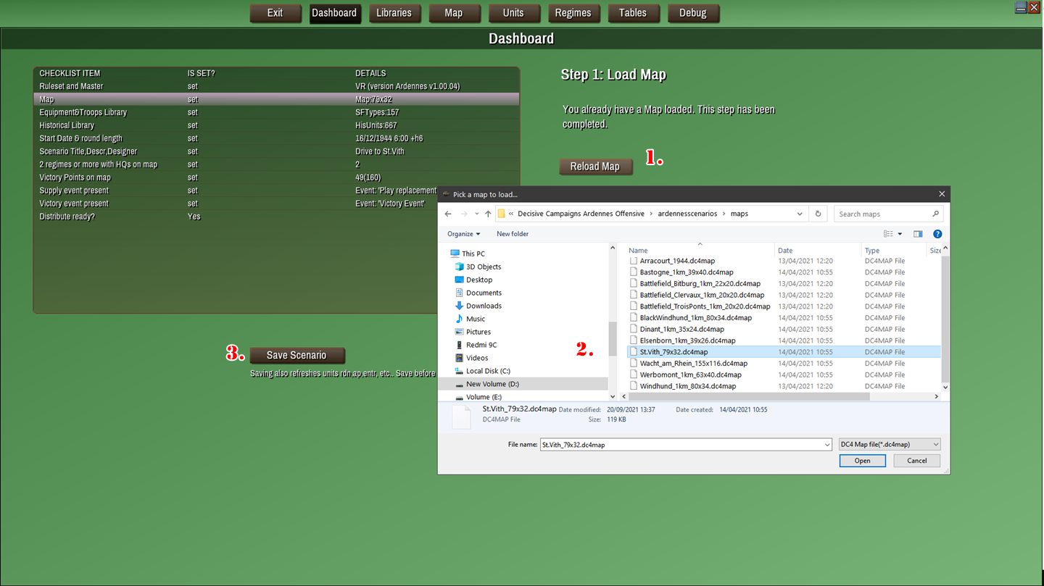This screenshot has width=1044, height=586.
Task: Toggle the preview pane icon
Action: click(x=918, y=234)
